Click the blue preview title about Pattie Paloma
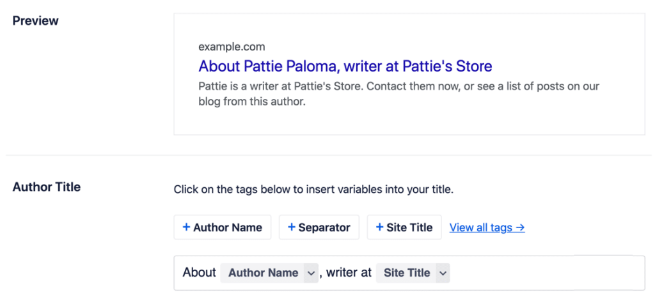 (x=345, y=66)
